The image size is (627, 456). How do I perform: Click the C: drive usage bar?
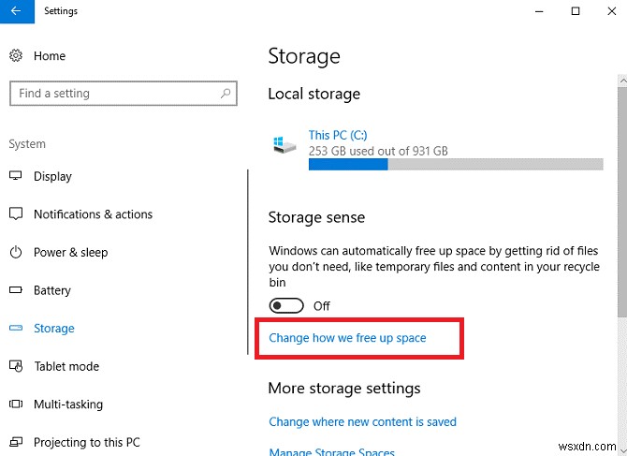(x=456, y=164)
